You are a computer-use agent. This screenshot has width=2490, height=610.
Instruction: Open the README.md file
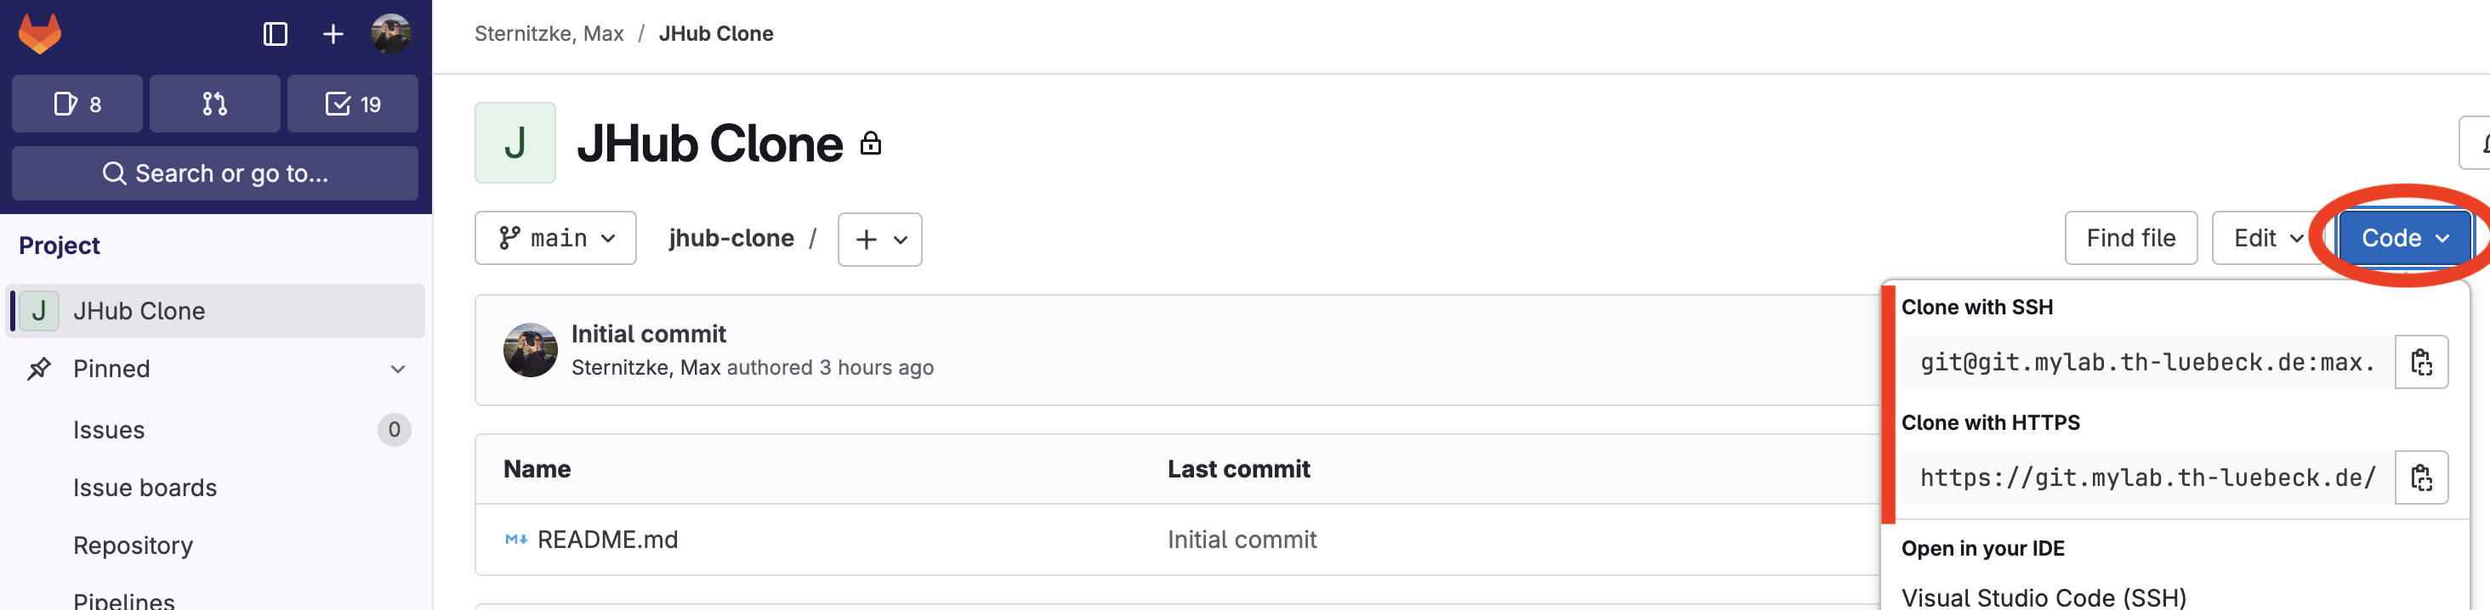point(607,539)
